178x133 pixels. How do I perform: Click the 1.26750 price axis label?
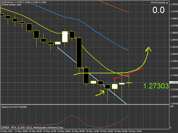point(174,104)
